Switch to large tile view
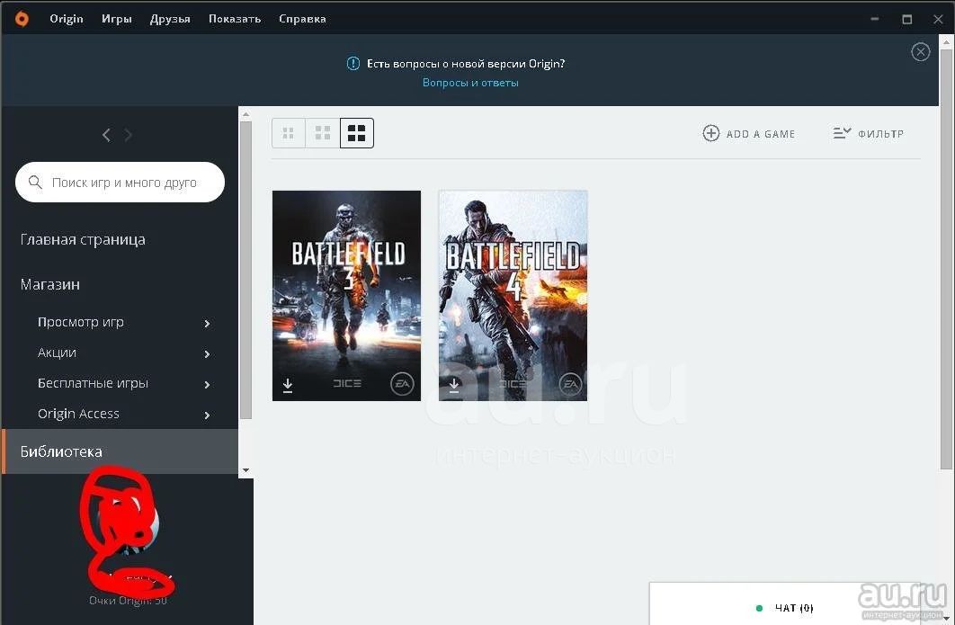The height and width of the screenshot is (625, 955). tap(357, 133)
